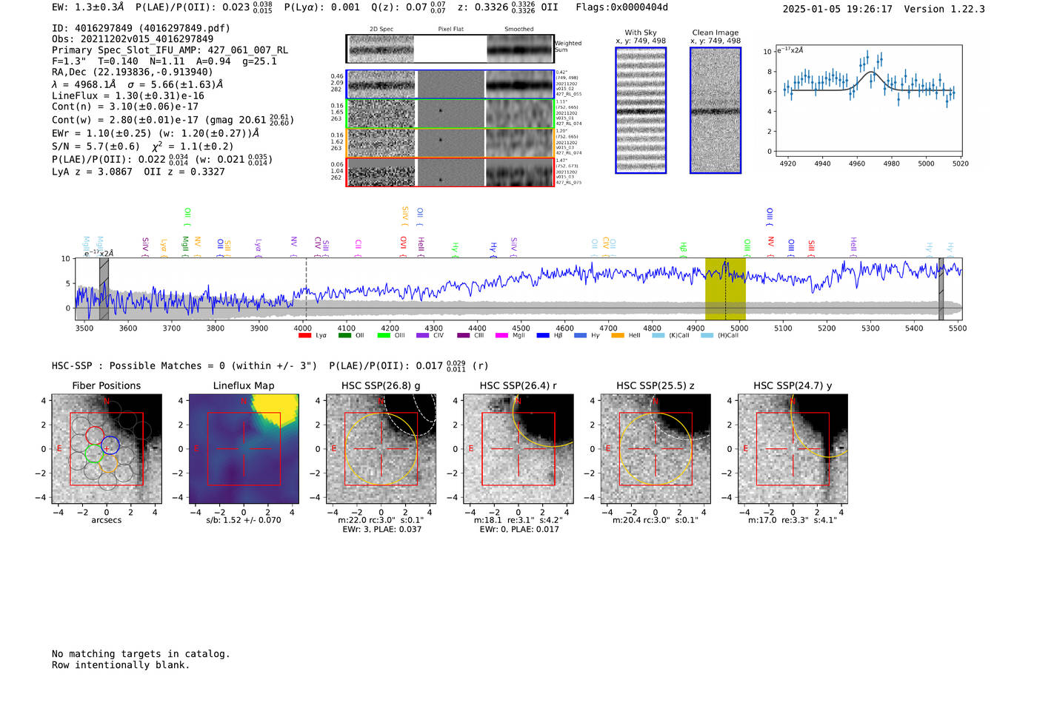Open the Fiber Positions image panel
This screenshot has width=1037, height=705.
pos(107,449)
